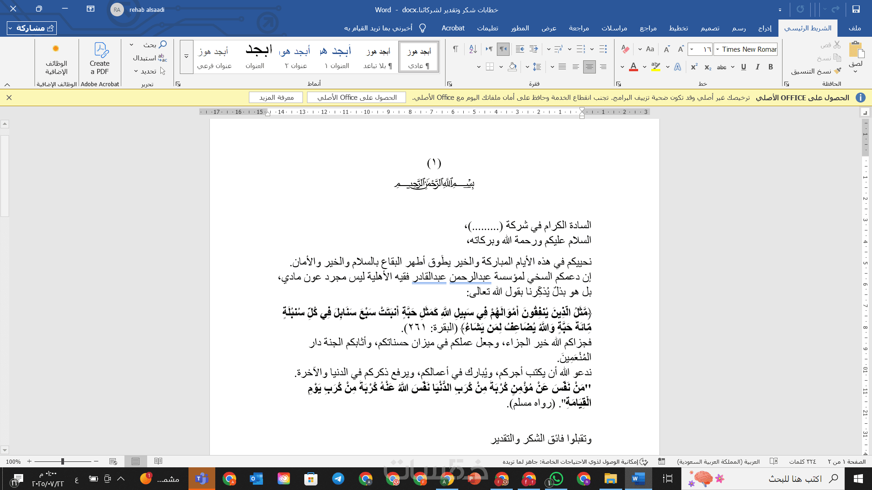The width and height of the screenshot is (872, 490).
Task: Toggle the show paragraph marks button
Action: [456, 49]
